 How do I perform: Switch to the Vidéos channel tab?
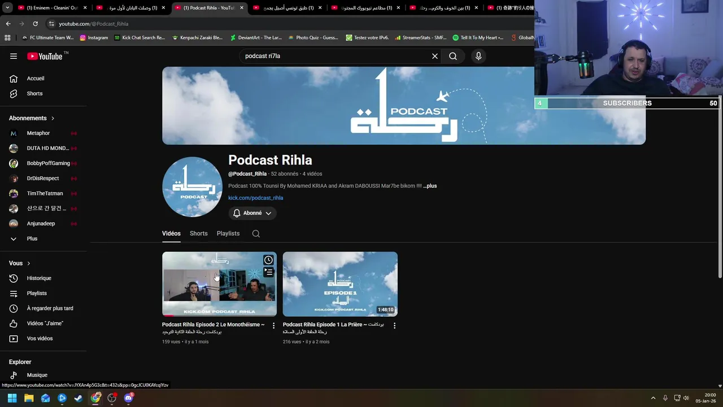pos(171,233)
